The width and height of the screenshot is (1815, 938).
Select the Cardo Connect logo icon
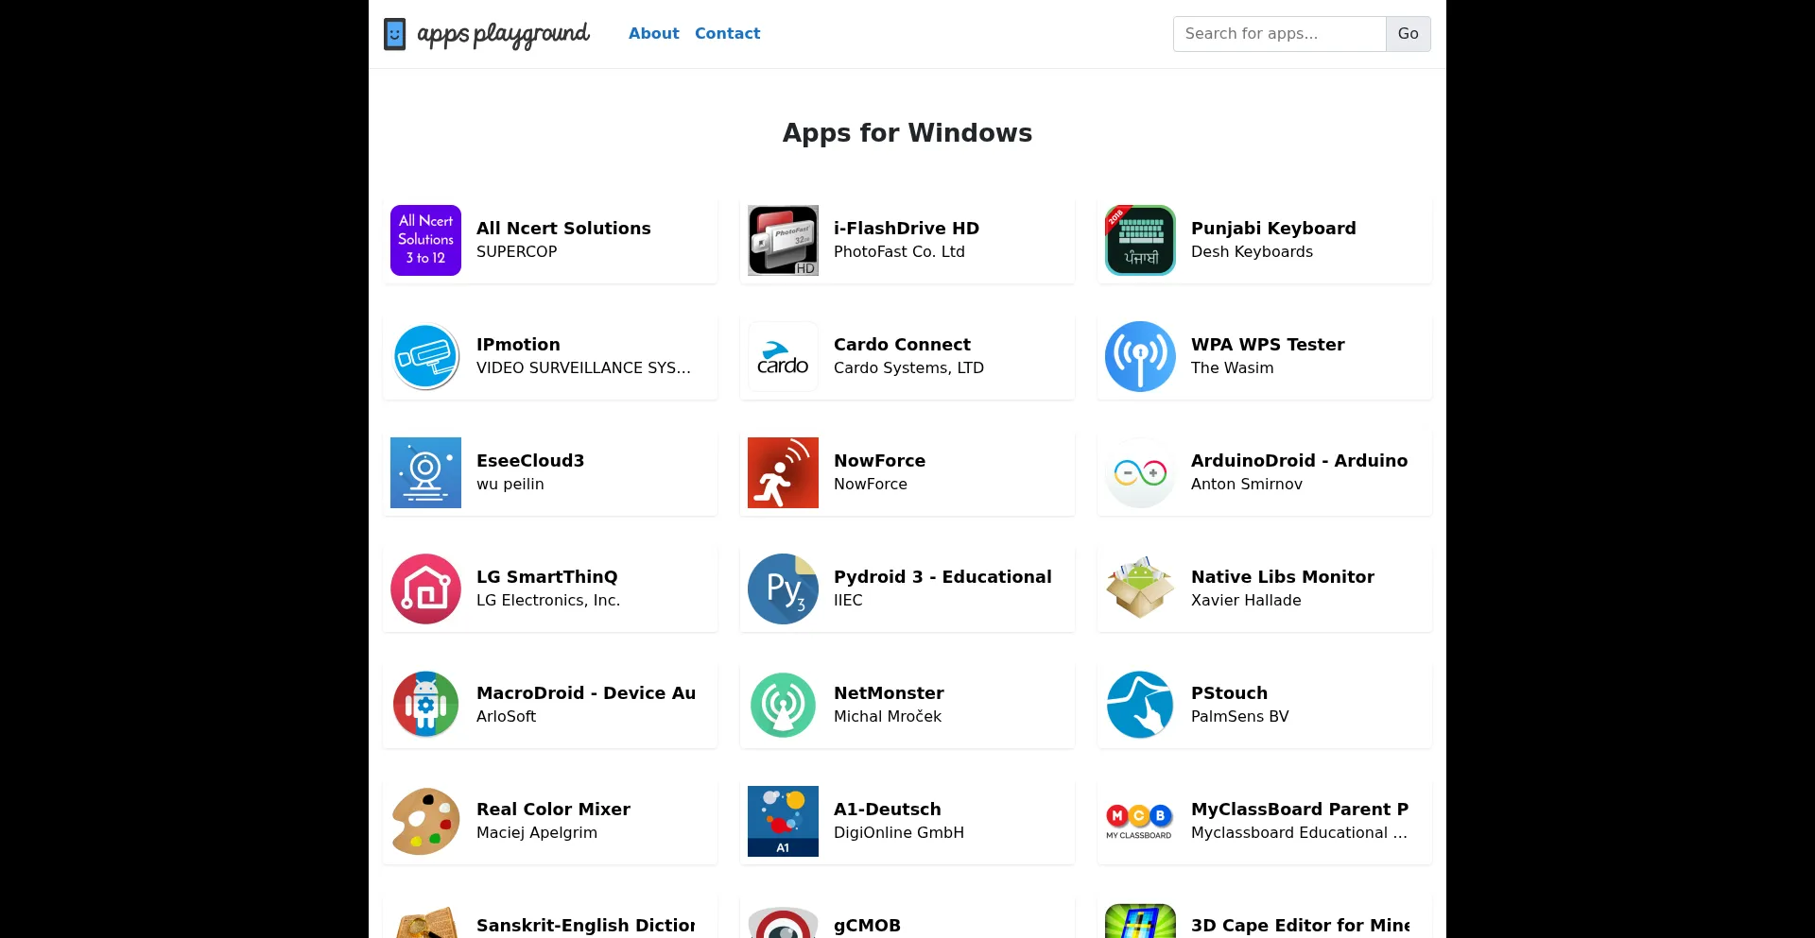click(x=783, y=356)
